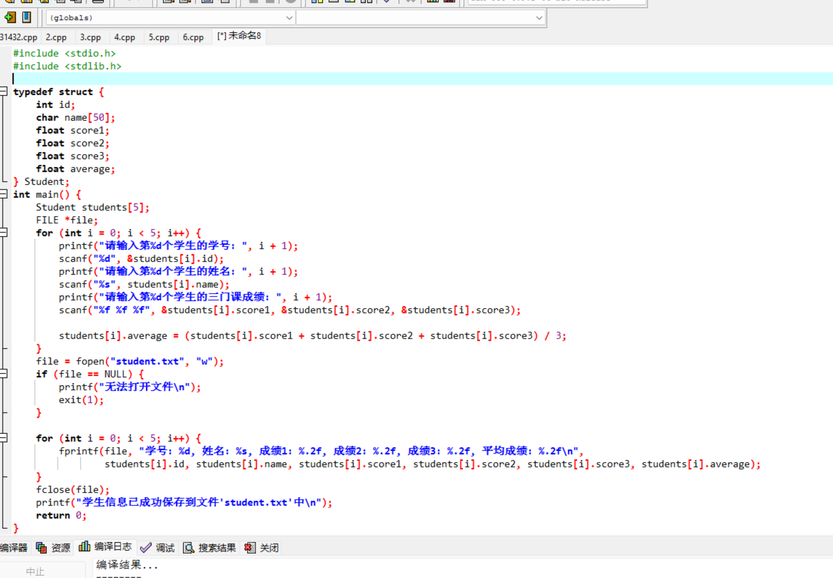Image resolution: width=833 pixels, height=578 pixels.
Task: Fold the for loop above the 学号 printf line
Action: click(x=4, y=232)
